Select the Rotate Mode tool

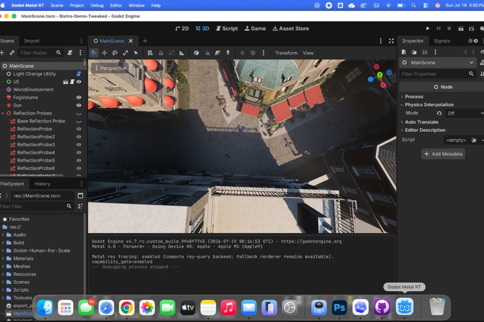pos(115,53)
